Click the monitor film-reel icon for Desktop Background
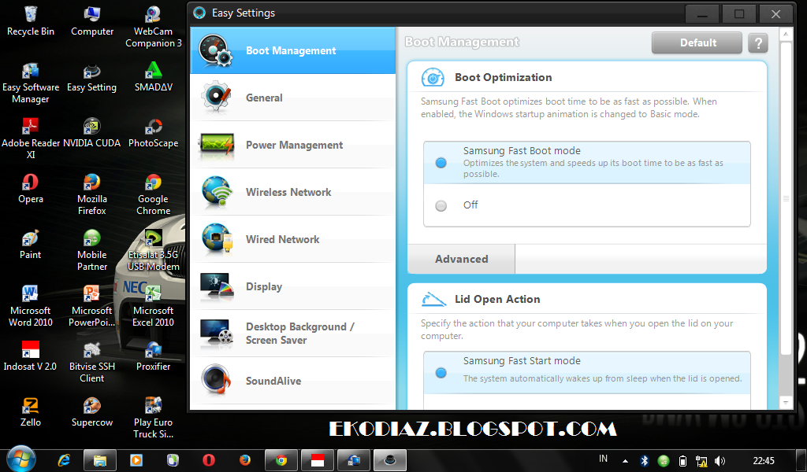 coord(217,333)
